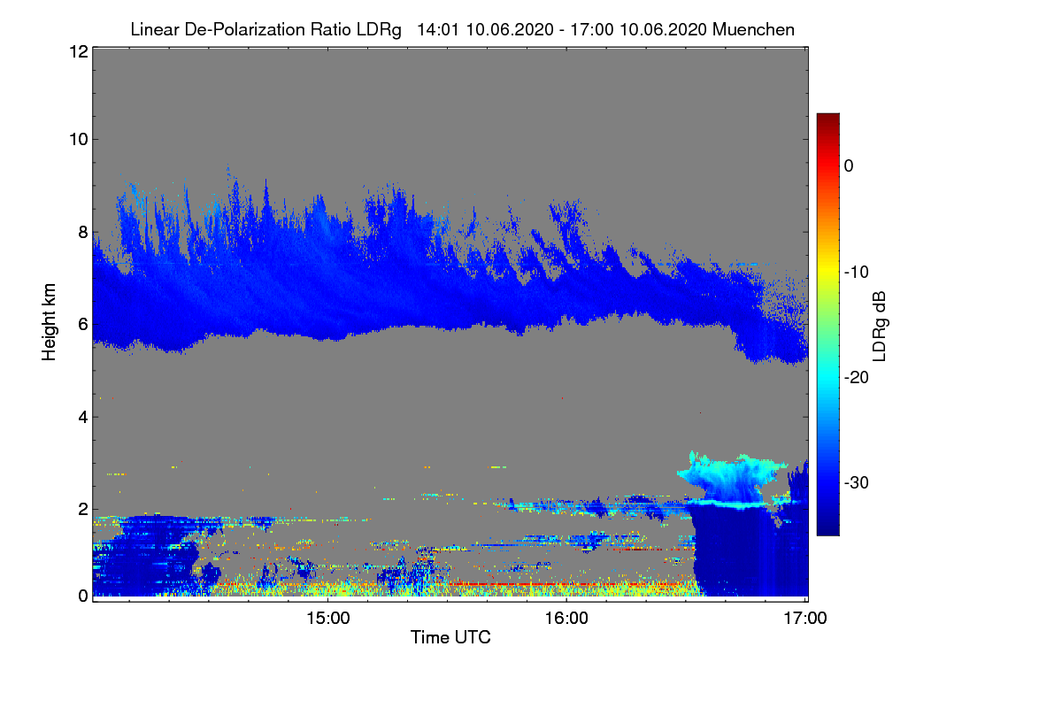Click the colorbar value label '-10'

(856, 272)
